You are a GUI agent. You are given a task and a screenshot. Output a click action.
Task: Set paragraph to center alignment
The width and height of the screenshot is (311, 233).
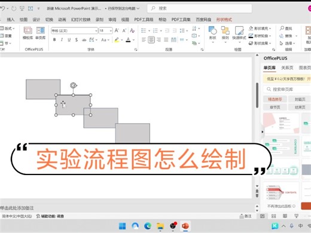point(151,40)
